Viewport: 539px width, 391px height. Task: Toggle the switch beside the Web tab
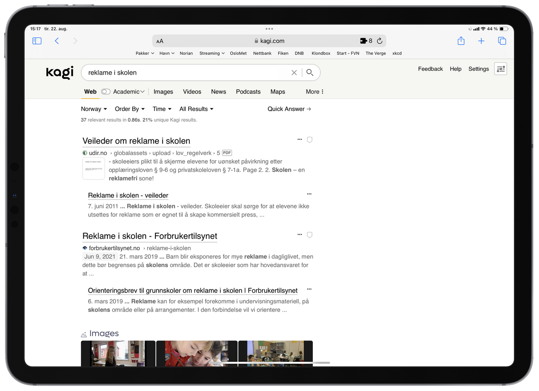click(x=105, y=91)
